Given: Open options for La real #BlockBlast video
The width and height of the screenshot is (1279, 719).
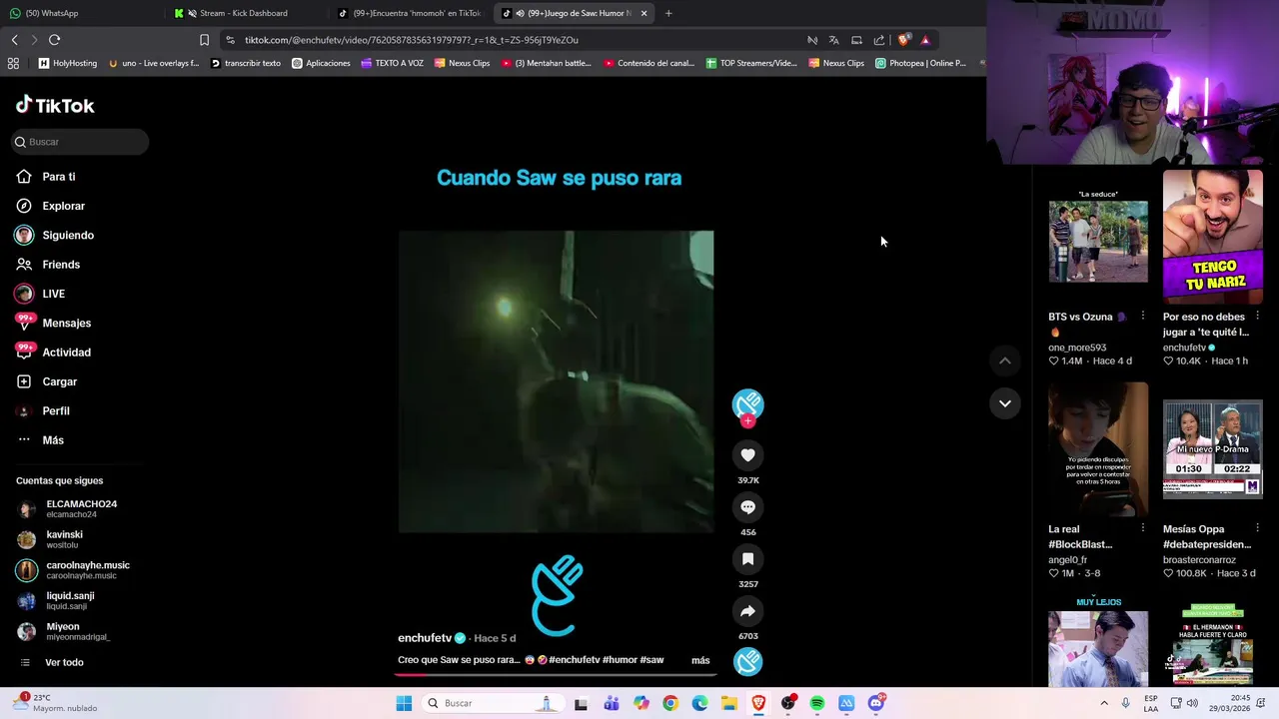Looking at the screenshot, I should 1142,529.
